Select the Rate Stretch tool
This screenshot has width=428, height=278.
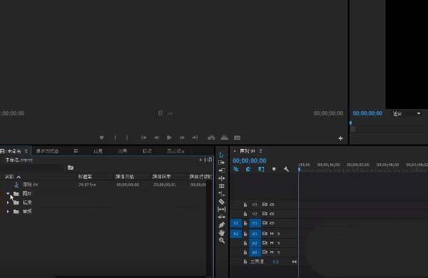coord(221,194)
